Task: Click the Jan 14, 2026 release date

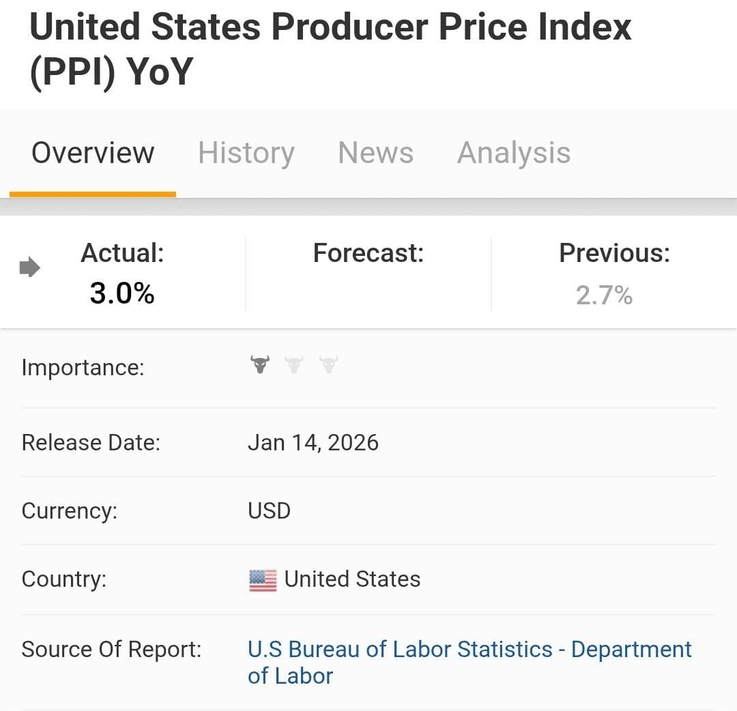Action: (313, 443)
